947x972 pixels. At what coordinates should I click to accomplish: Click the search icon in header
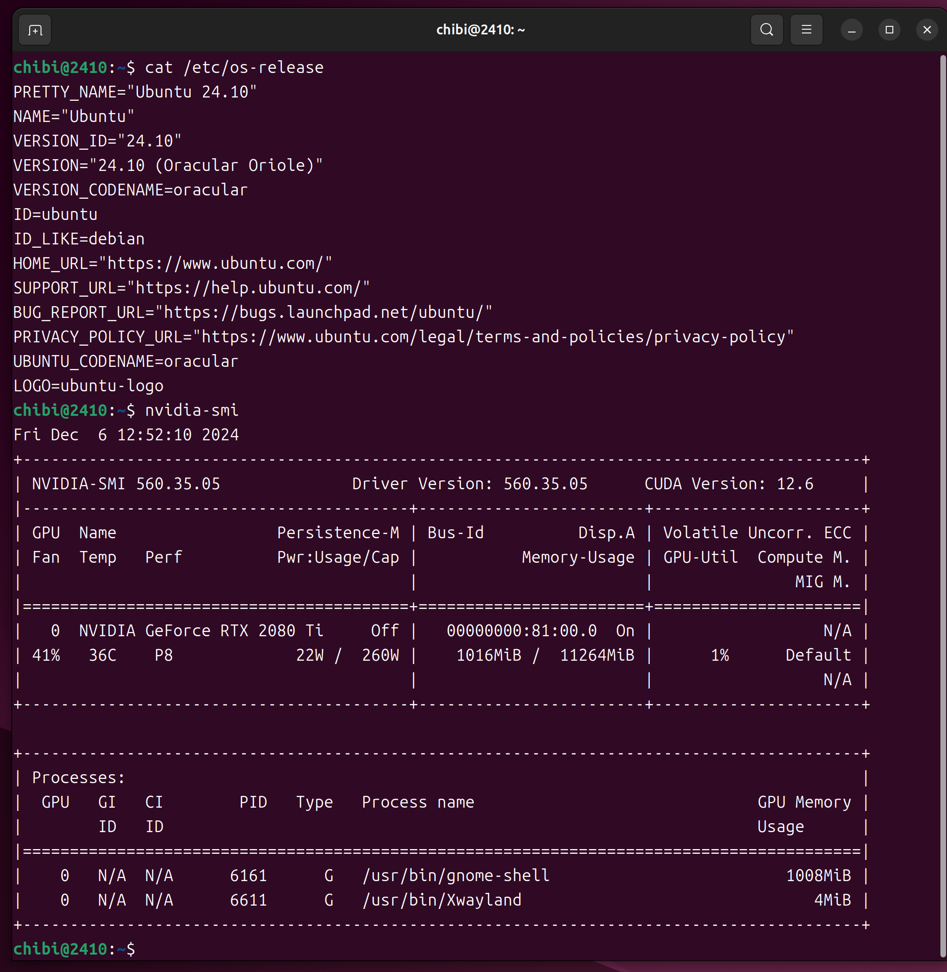click(x=767, y=30)
